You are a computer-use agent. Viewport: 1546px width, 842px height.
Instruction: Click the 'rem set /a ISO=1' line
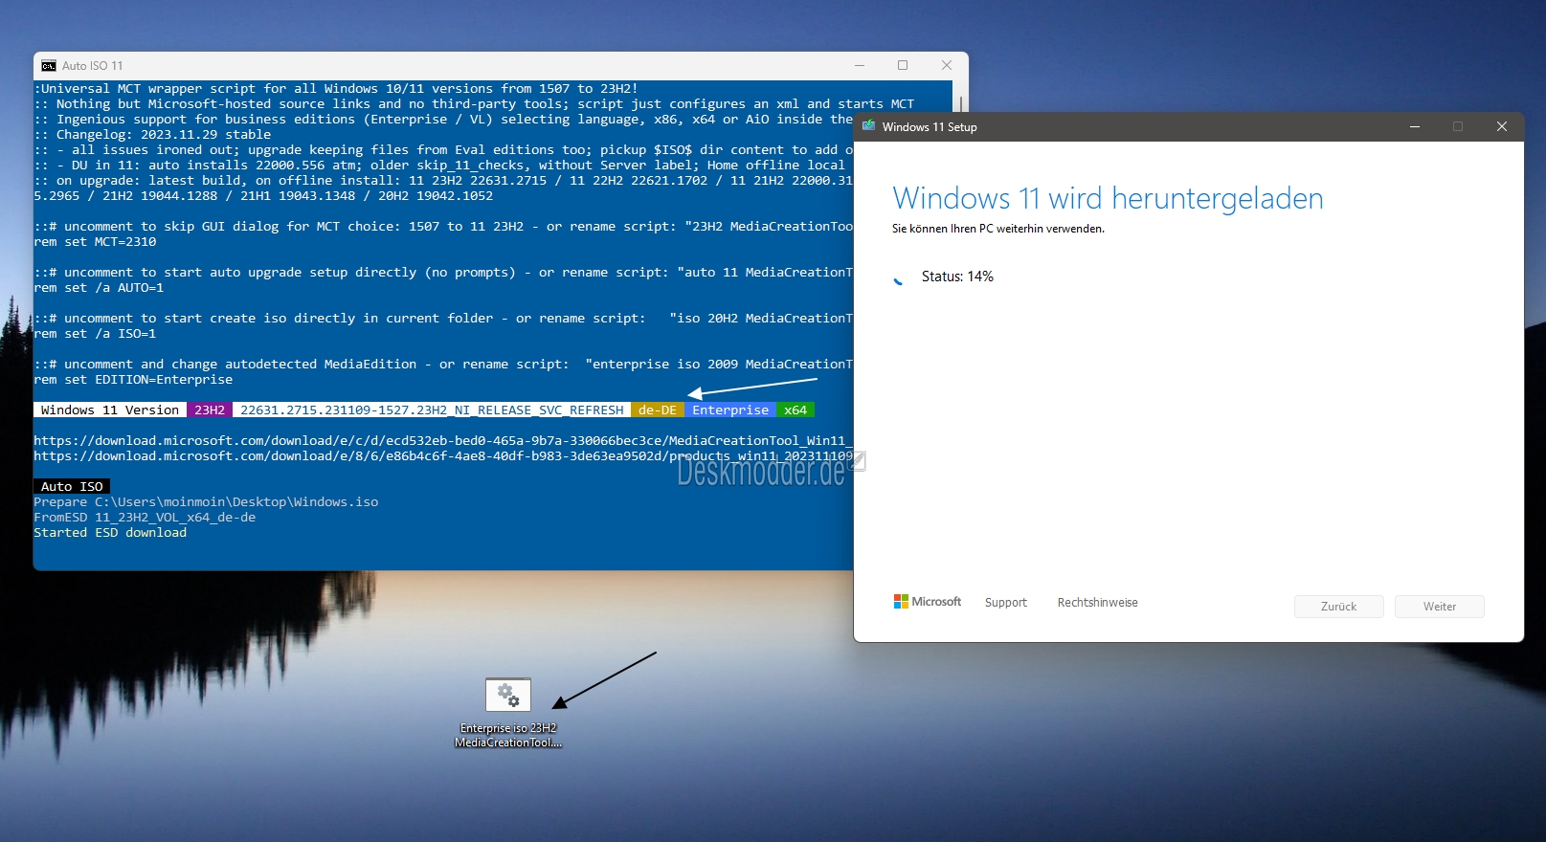point(95,334)
